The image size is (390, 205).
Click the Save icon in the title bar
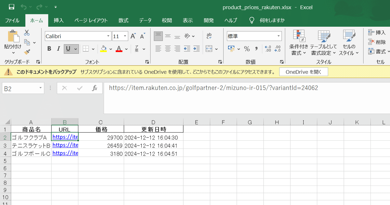[11, 7]
